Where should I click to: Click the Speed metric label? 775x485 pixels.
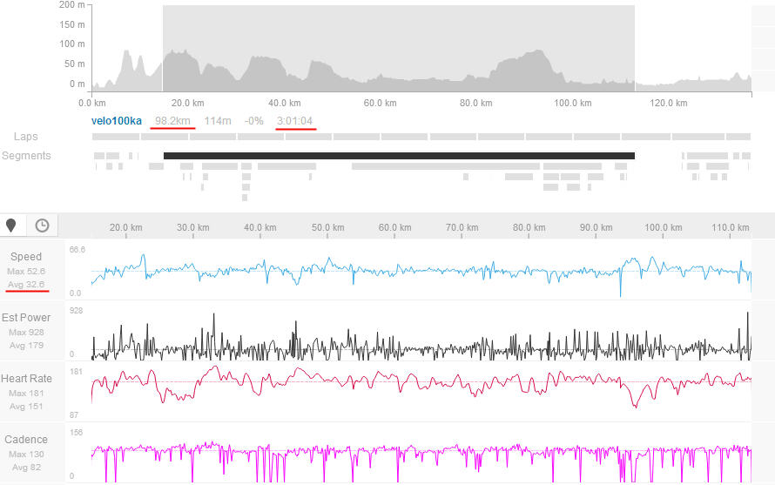tap(26, 257)
